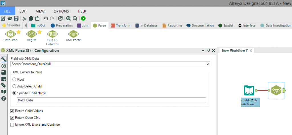Viewport: 292px width, 135px height.
Task: Switch to the In/Out tool category
Action: click(x=38, y=25)
